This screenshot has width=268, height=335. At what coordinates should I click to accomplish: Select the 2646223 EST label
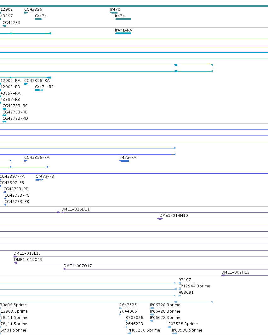click(134, 324)
